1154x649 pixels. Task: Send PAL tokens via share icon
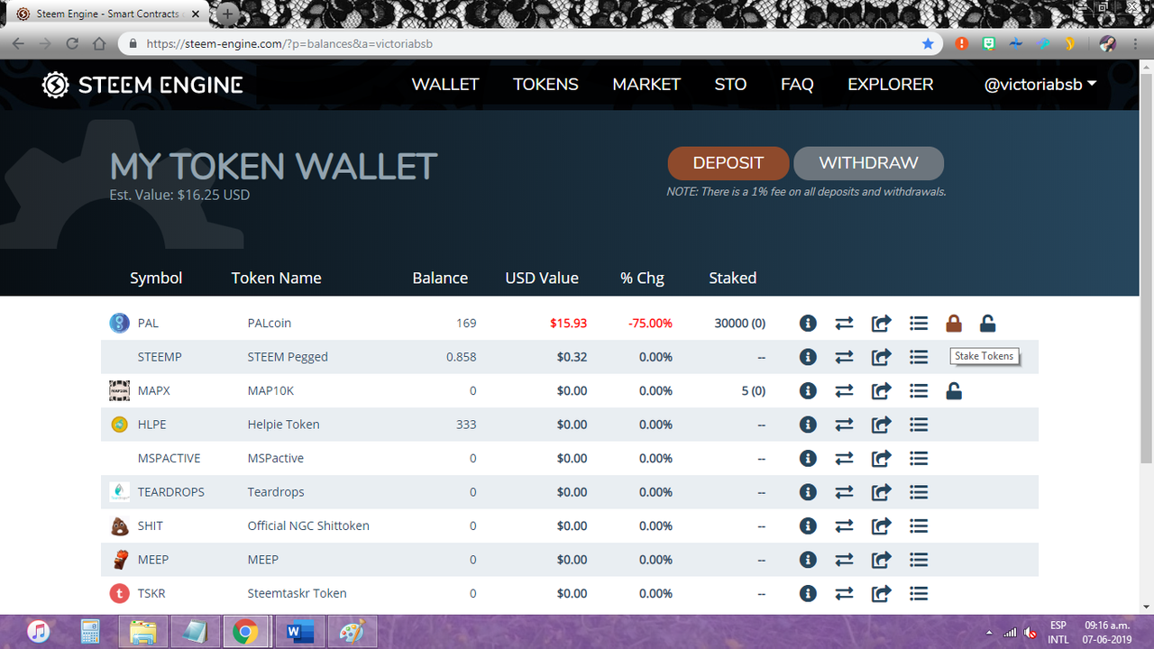pyautogui.click(x=881, y=323)
